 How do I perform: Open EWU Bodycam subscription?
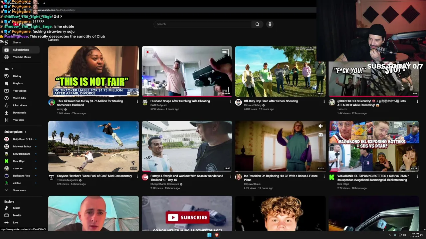pos(21,154)
